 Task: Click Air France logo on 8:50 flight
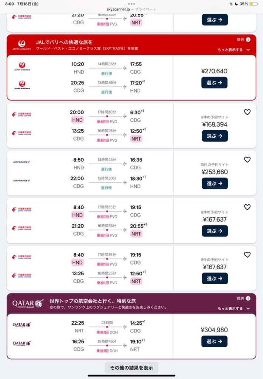21,162
